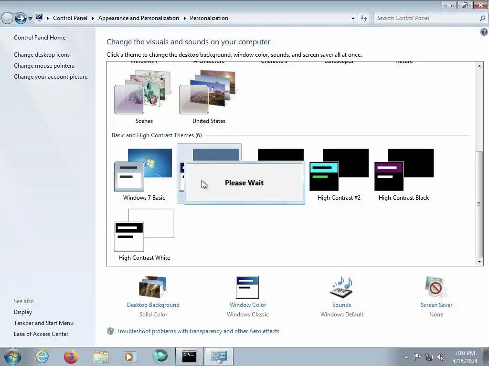The height and width of the screenshot is (366, 489).
Task: Open Change desktop icons
Action: [42, 55]
